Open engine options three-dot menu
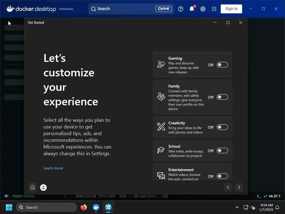 [65, 196]
